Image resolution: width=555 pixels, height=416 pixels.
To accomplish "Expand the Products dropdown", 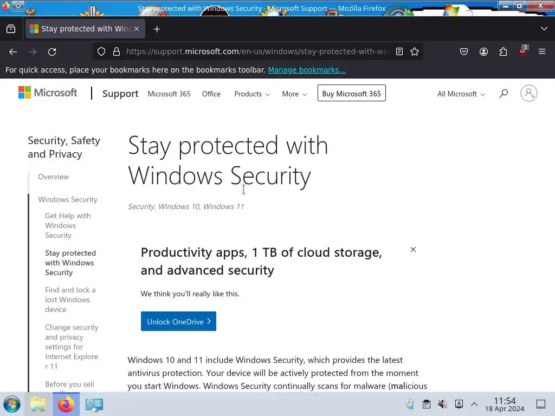I will (252, 94).
